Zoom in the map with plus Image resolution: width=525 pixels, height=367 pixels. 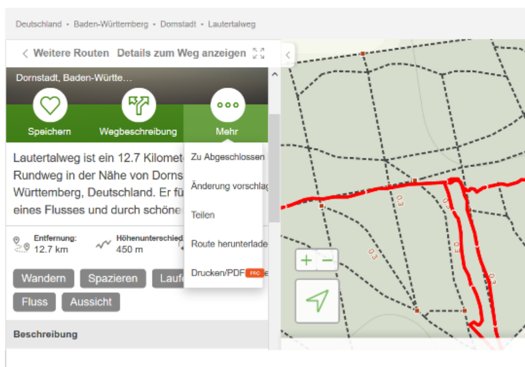pos(306,260)
